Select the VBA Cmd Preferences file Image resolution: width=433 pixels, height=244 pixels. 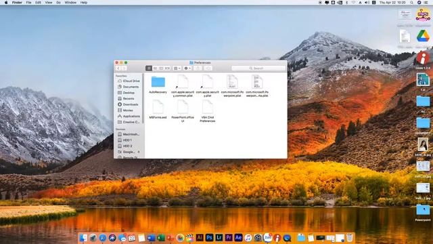tap(208, 111)
